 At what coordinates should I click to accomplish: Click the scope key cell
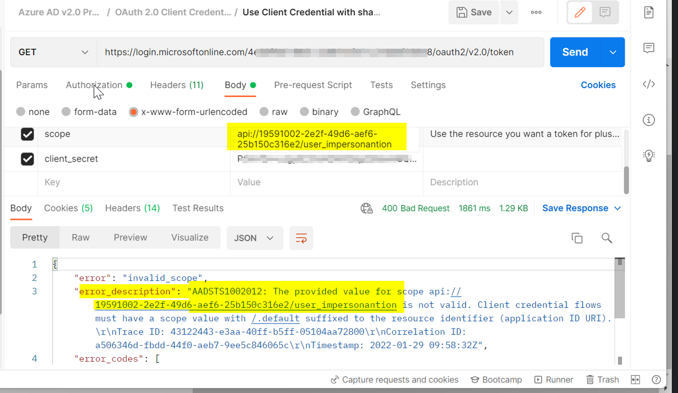pyautogui.click(x=133, y=134)
